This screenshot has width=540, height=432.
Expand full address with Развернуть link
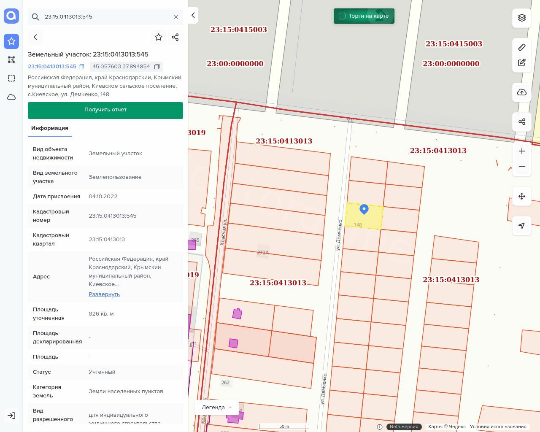[x=104, y=294]
